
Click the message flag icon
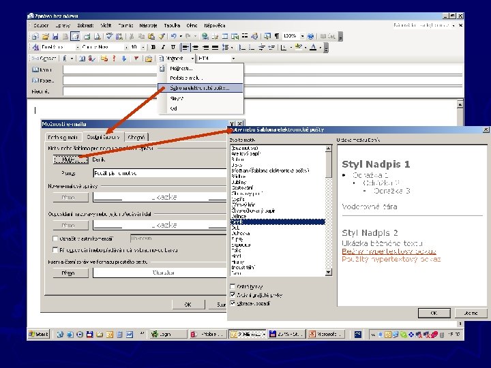[x=136, y=59]
